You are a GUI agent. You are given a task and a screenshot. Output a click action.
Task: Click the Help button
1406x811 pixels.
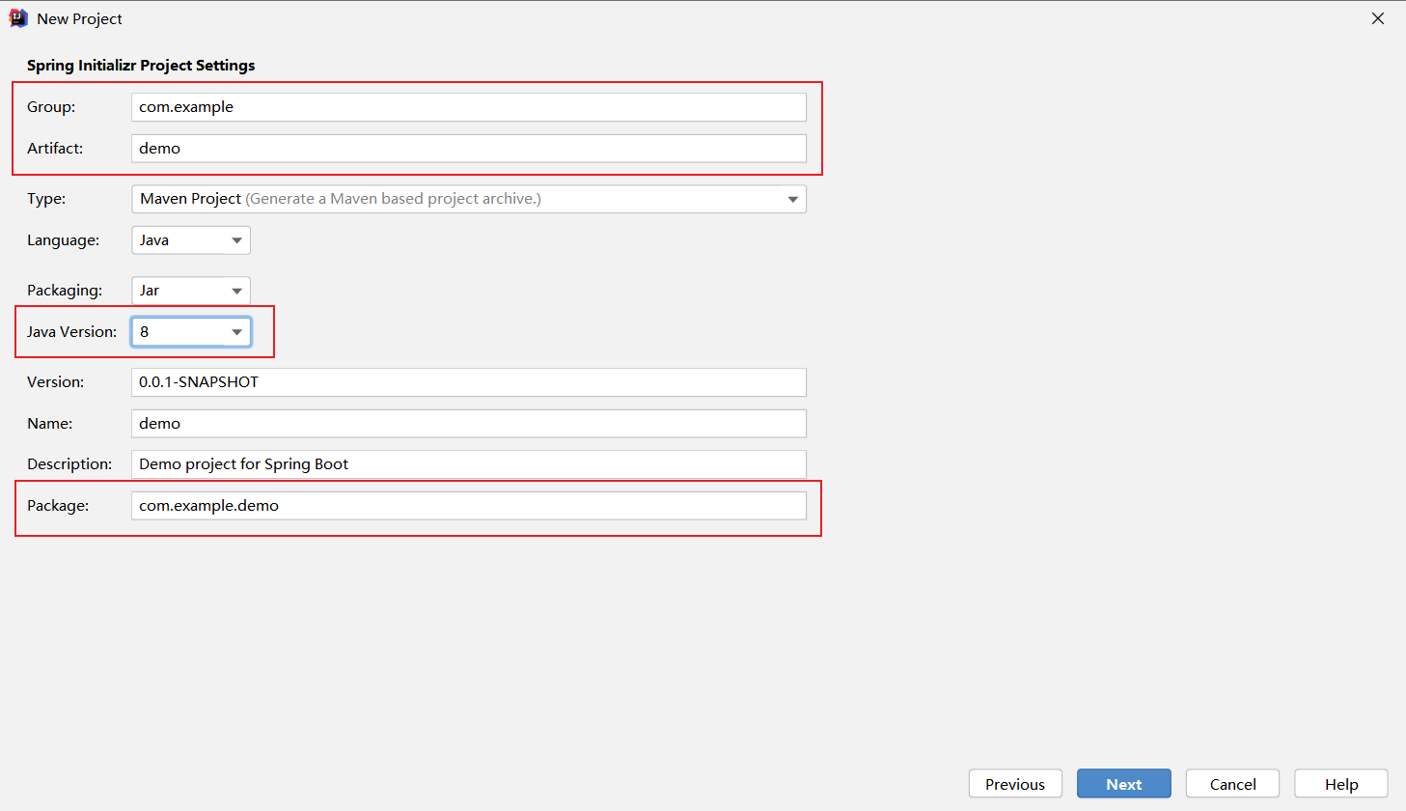pyautogui.click(x=1341, y=784)
